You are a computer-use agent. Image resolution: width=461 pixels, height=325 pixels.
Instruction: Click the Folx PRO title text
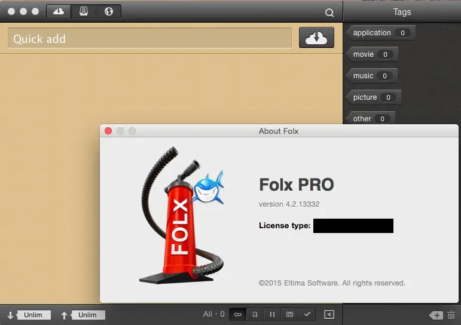point(297,185)
